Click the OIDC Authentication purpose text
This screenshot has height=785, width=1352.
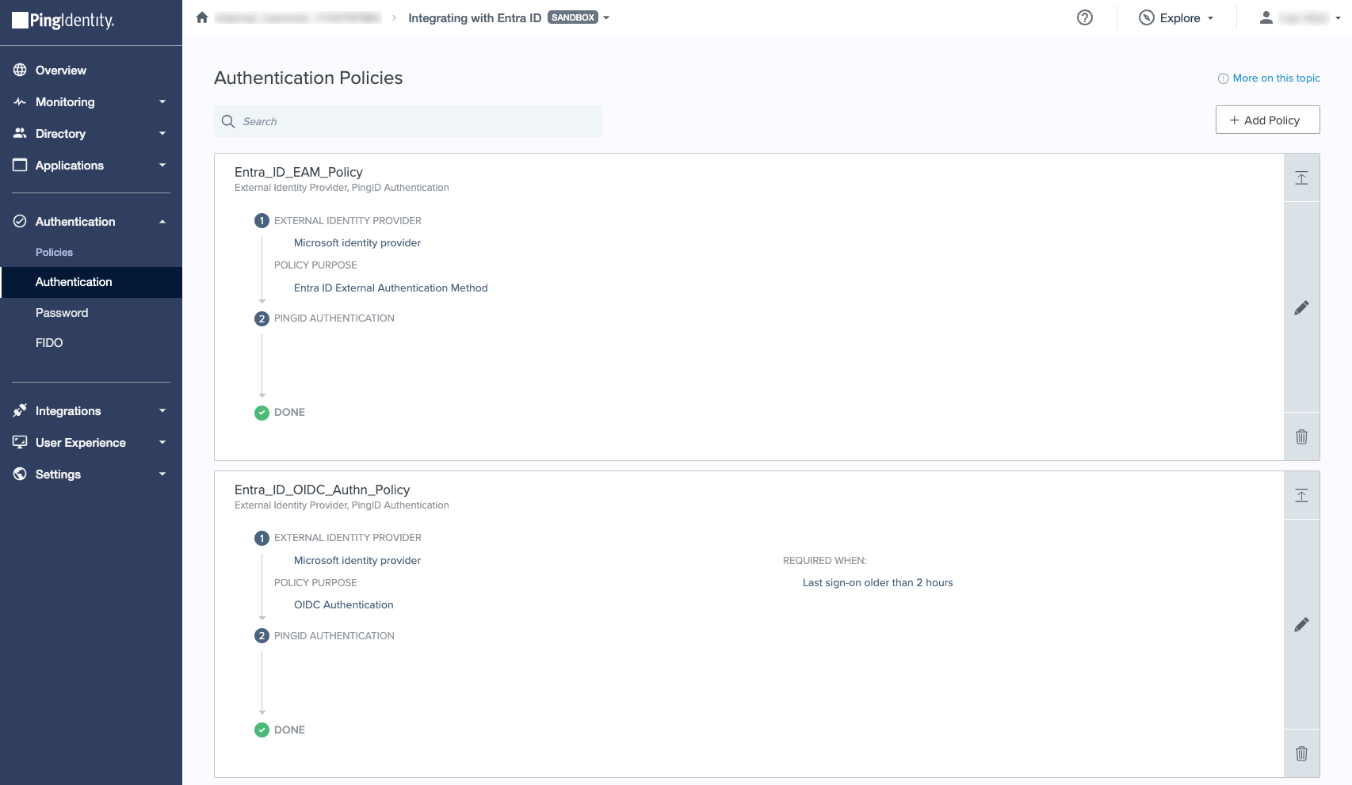343,604
